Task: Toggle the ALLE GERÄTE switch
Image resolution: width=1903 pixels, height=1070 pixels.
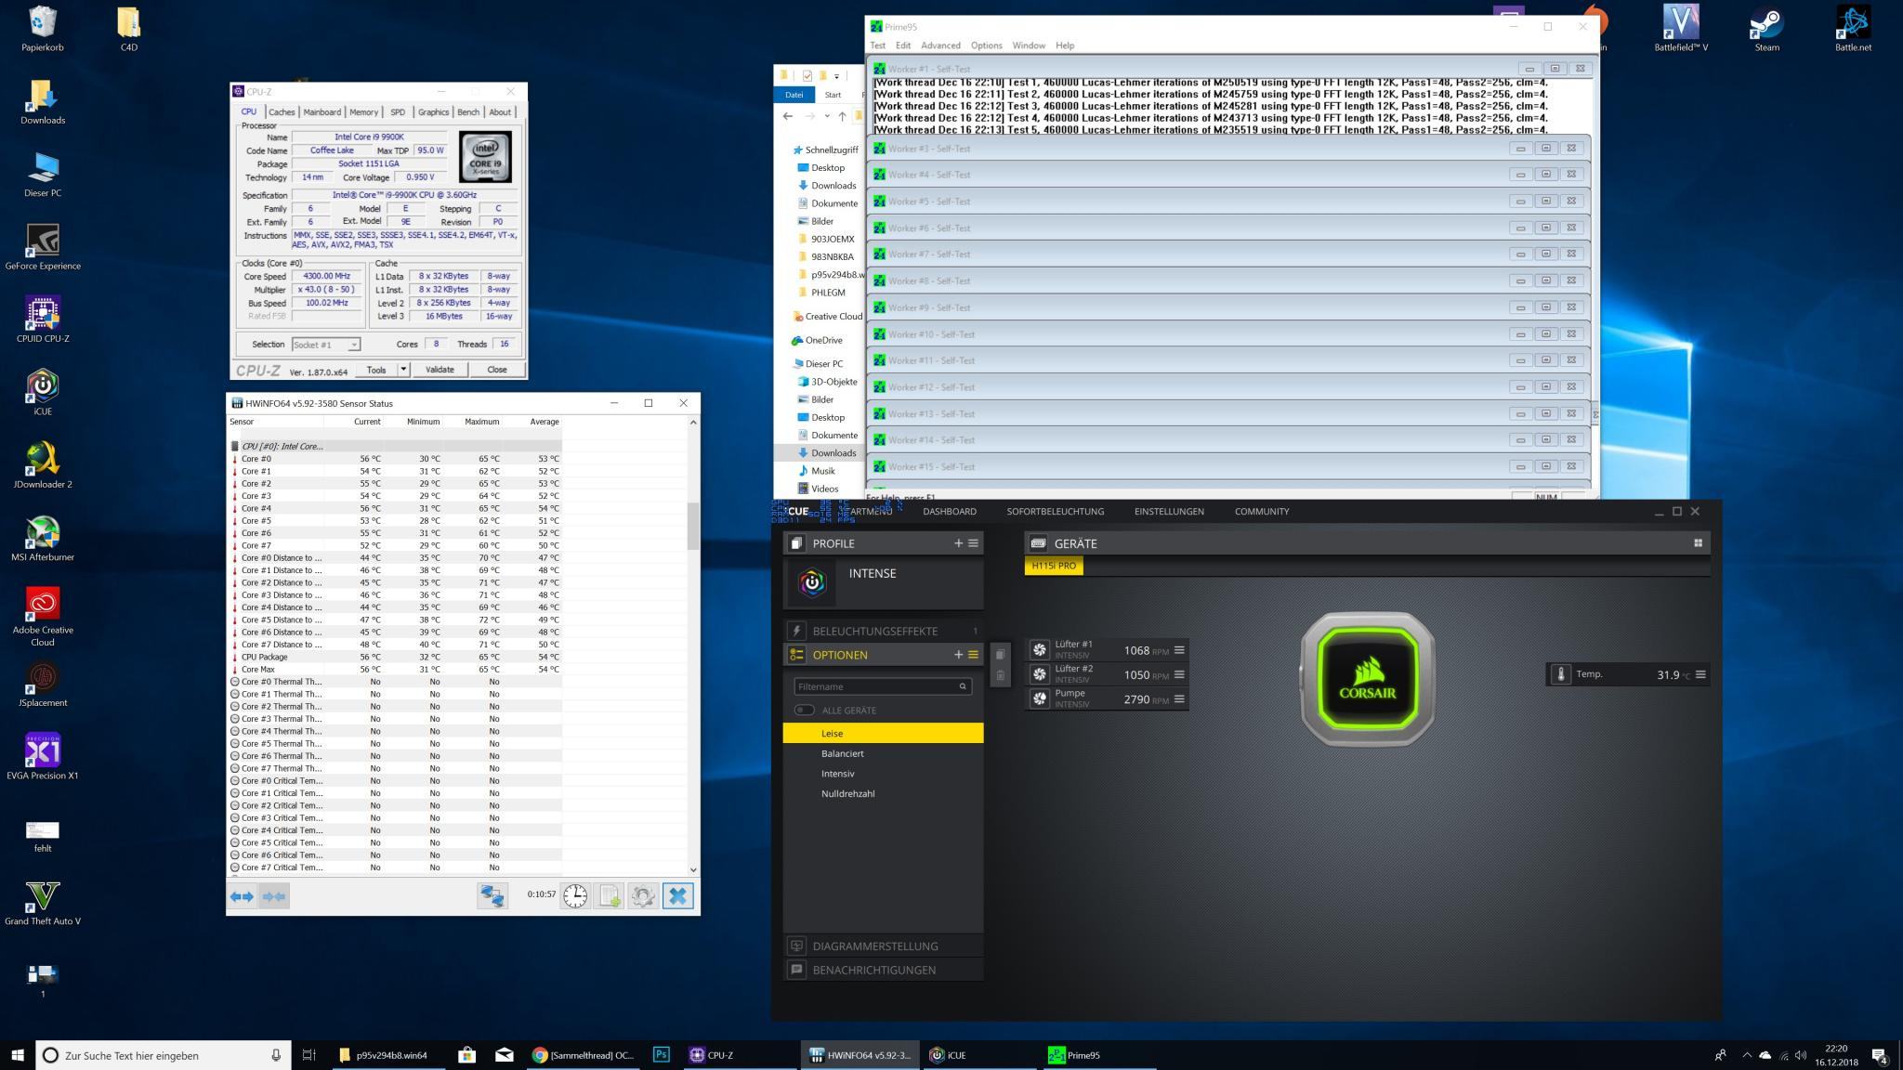Action: [804, 711]
